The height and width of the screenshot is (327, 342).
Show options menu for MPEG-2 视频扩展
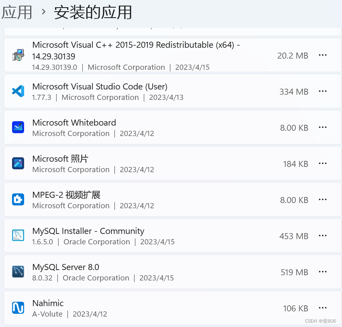323,200
